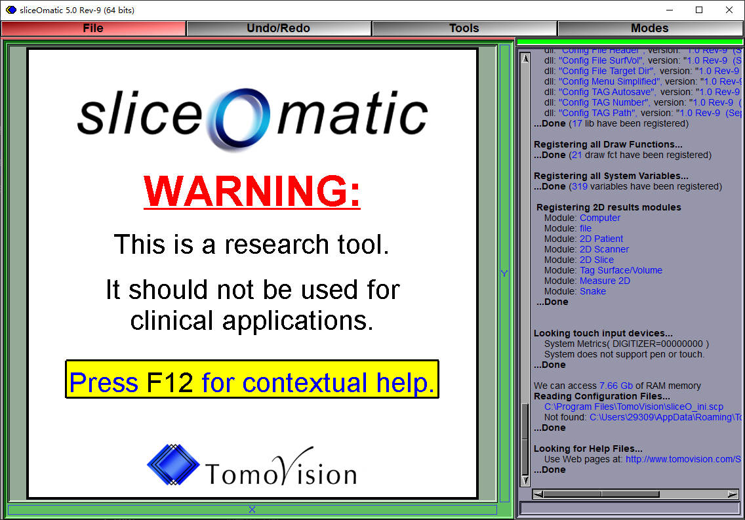Open the File menu
This screenshot has height=520, width=745.
pos(93,28)
